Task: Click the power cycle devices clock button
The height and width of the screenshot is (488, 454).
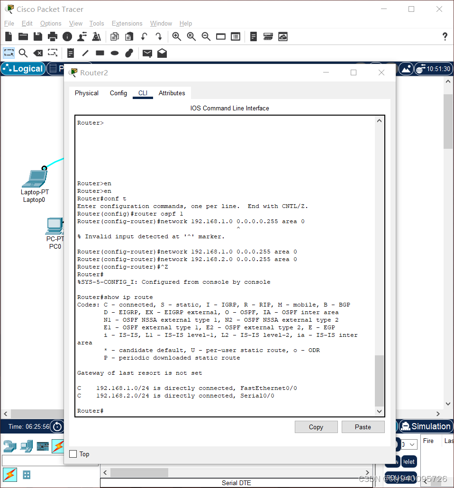Action: [x=57, y=426]
